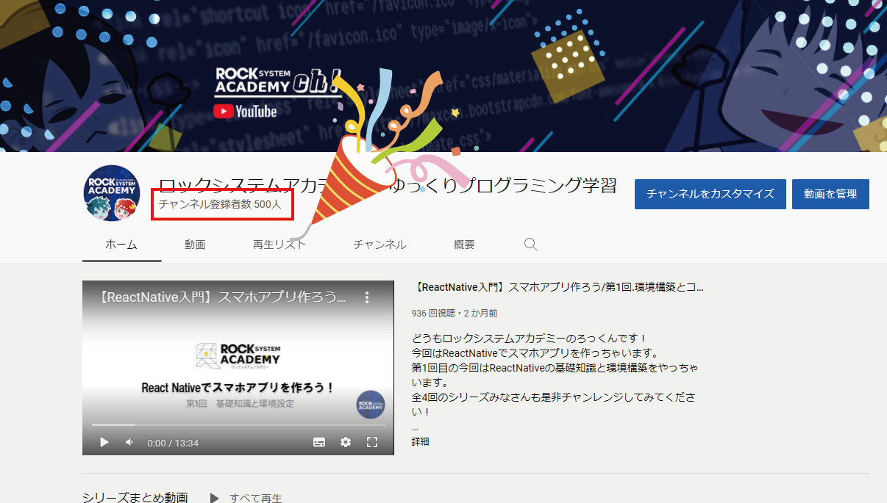Search the channel with magnifier icon
Screen dimensions: 887x503
[530, 245]
